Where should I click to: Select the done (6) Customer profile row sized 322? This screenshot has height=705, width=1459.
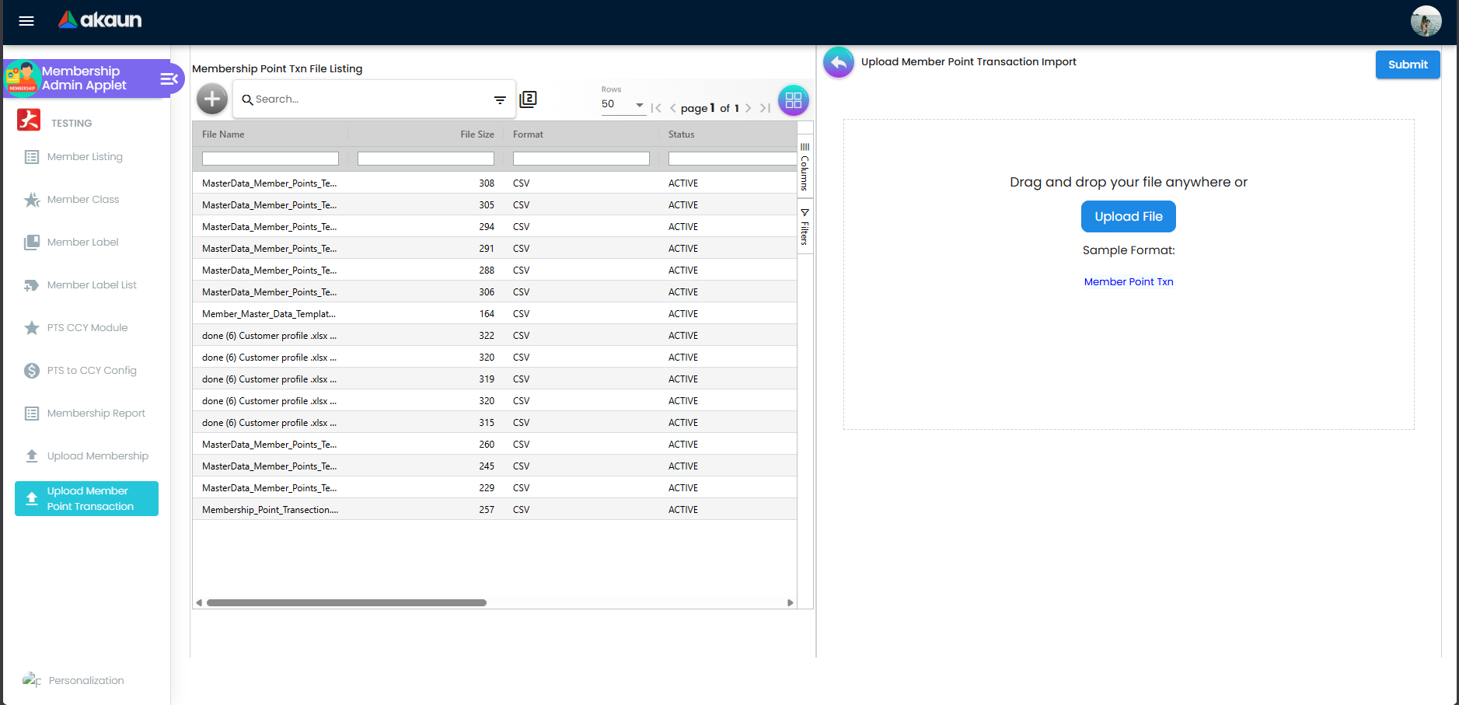point(494,336)
